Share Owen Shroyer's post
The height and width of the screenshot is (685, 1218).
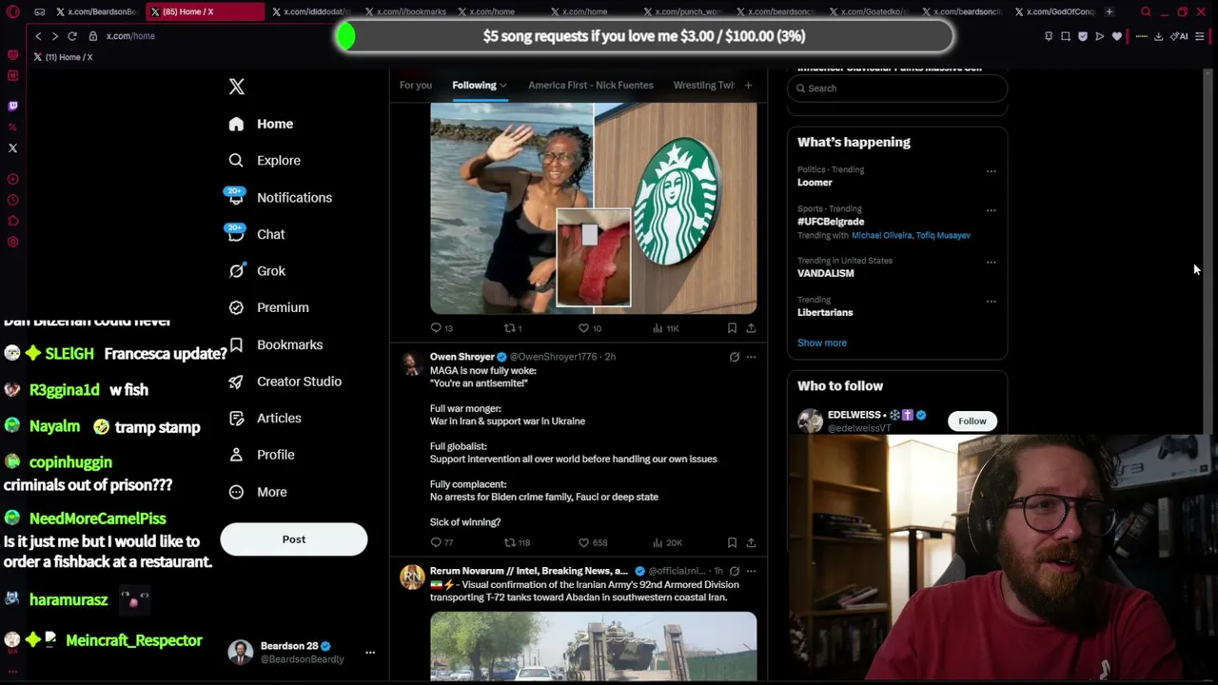coord(751,542)
